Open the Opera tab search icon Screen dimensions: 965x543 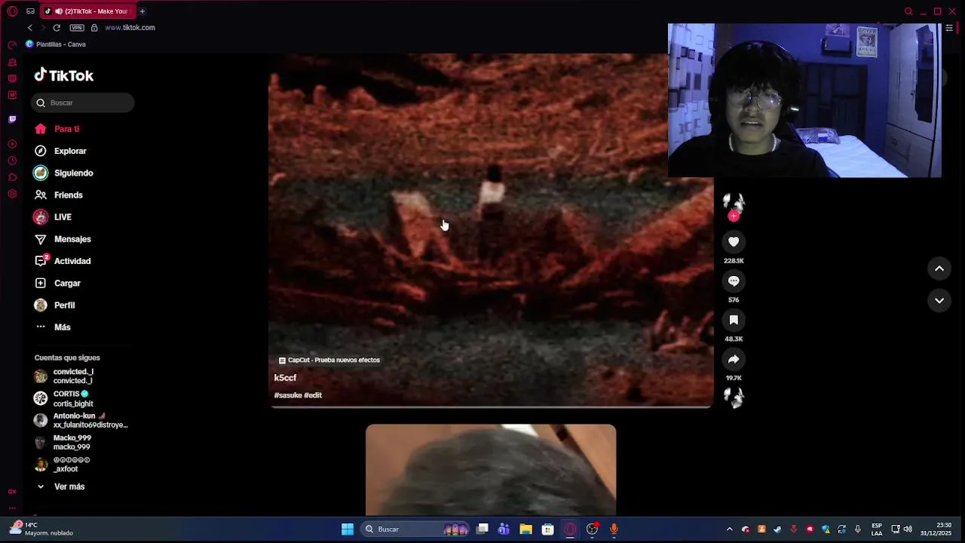point(908,11)
